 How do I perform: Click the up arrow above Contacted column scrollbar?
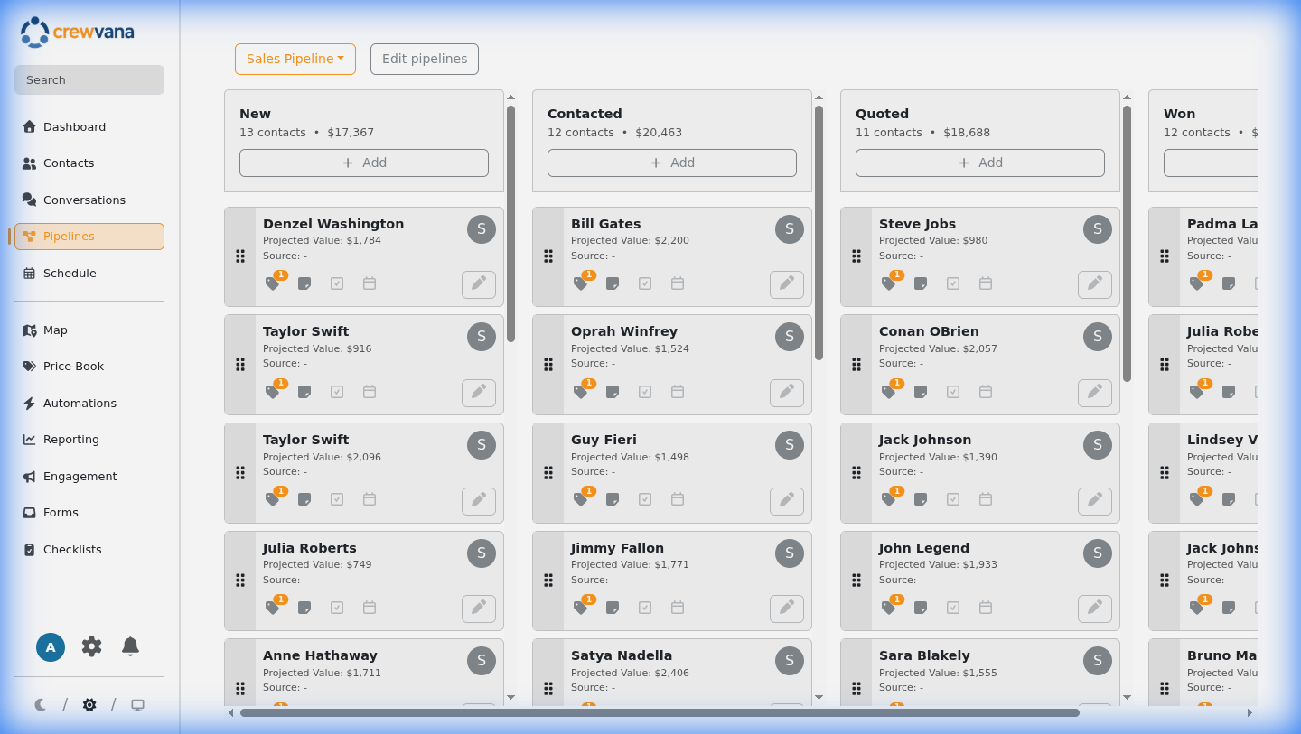[x=819, y=98]
